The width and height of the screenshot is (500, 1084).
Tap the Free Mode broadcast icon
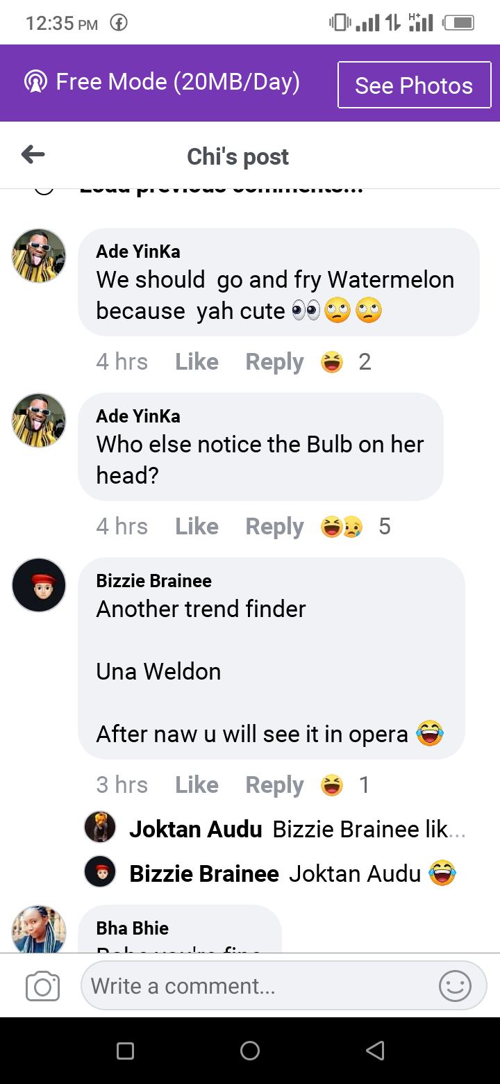[35, 82]
